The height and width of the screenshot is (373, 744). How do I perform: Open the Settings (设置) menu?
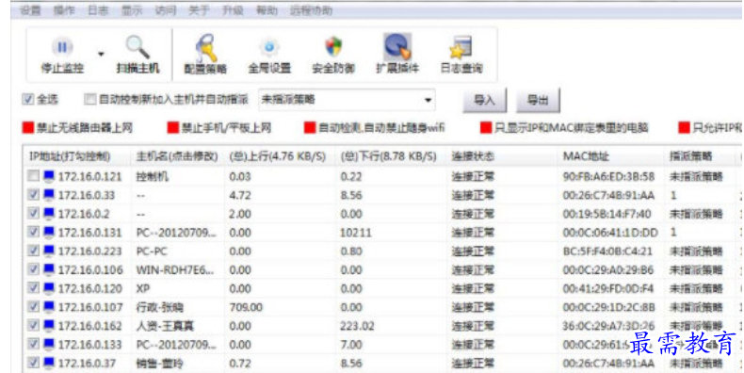coord(30,10)
